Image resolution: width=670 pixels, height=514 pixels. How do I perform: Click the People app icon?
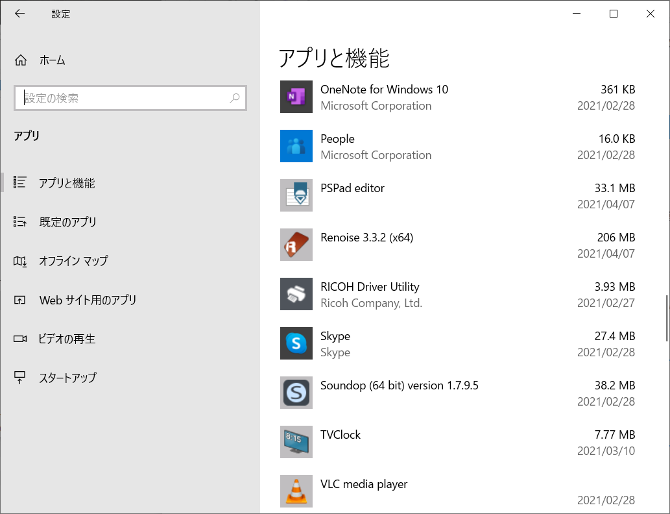point(296,146)
